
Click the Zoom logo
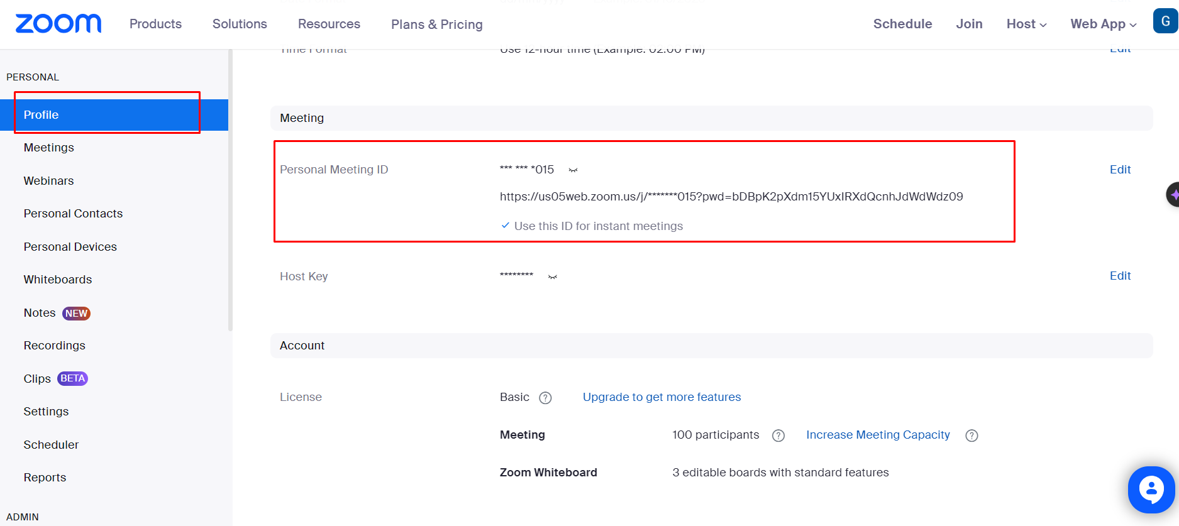[x=58, y=24]
